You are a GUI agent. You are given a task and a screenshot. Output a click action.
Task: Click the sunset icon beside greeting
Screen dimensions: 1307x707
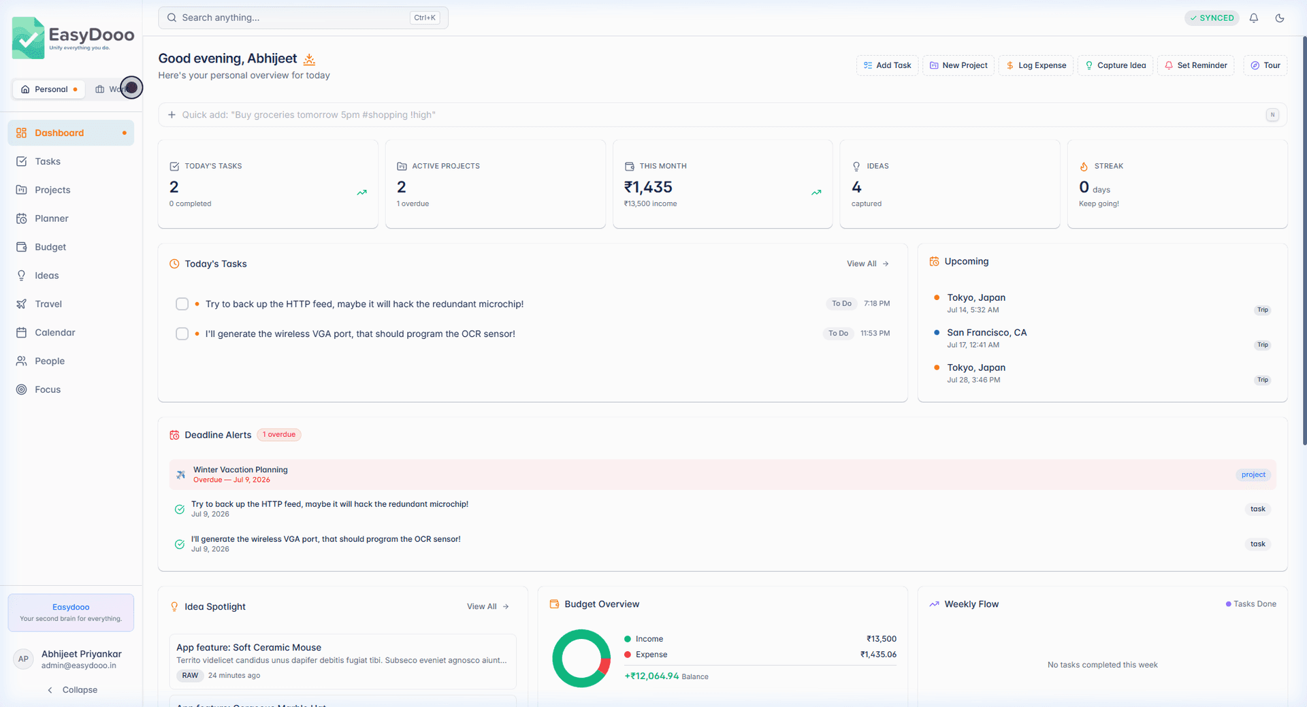coord(309,59)
